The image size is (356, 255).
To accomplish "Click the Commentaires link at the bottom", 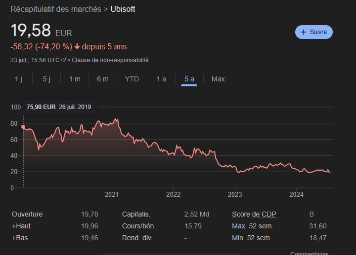I will click(310, 253).
